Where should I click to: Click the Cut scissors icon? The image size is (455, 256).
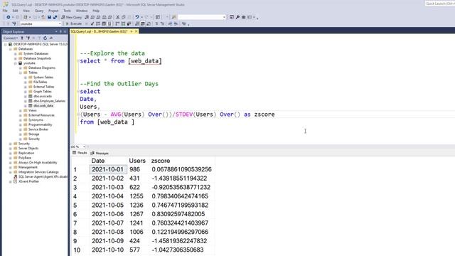click(117, 17)
